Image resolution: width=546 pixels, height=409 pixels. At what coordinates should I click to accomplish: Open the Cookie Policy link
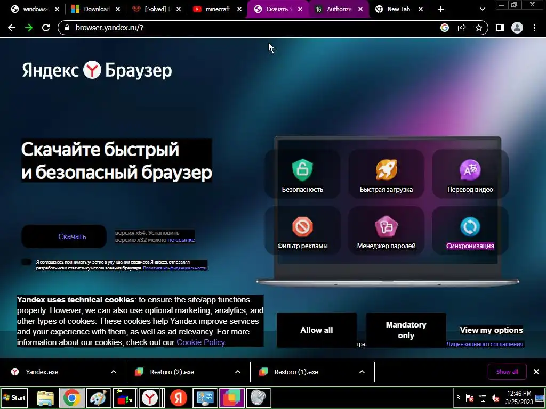[x=200, y=342]
